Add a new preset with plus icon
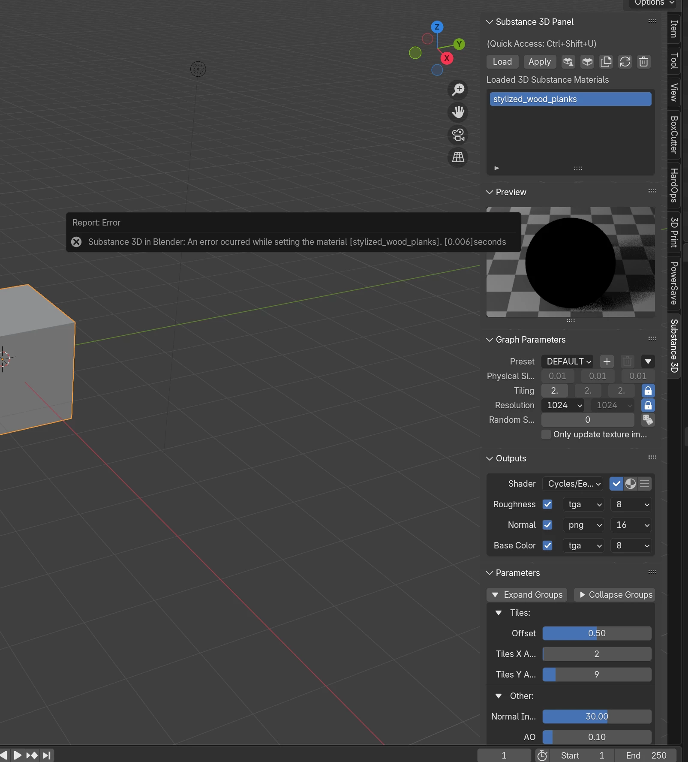This screenshot has height=762, width=688. [x=607, y=361]
